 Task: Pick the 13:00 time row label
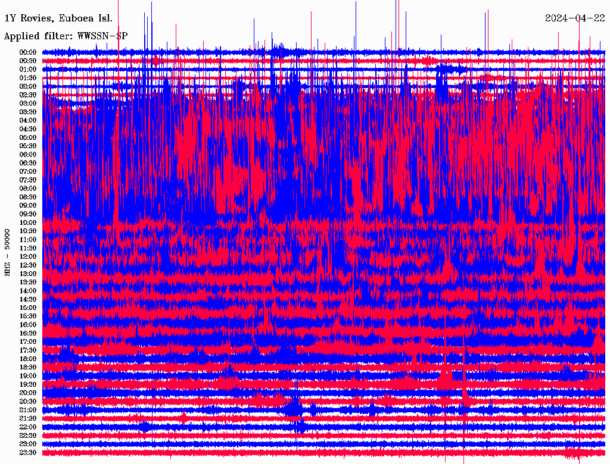tap(28, 274)
